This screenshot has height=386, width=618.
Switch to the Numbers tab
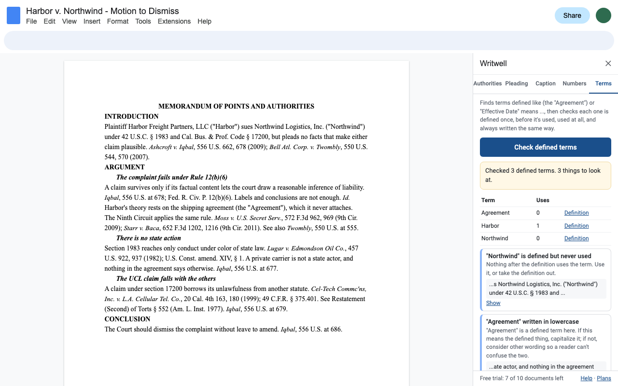(x=575, y=83)
